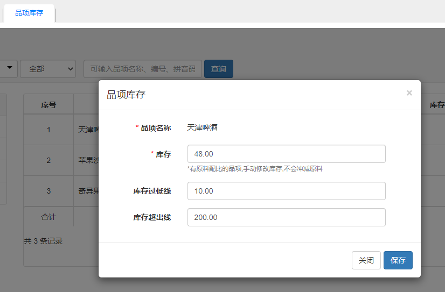Image resolution: width=445 pixels, height=292 pixels.
Task: Click the item name search box
Action: (143, 69)
